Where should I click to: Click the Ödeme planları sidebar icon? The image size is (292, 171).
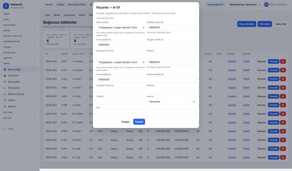click(5, 94)
